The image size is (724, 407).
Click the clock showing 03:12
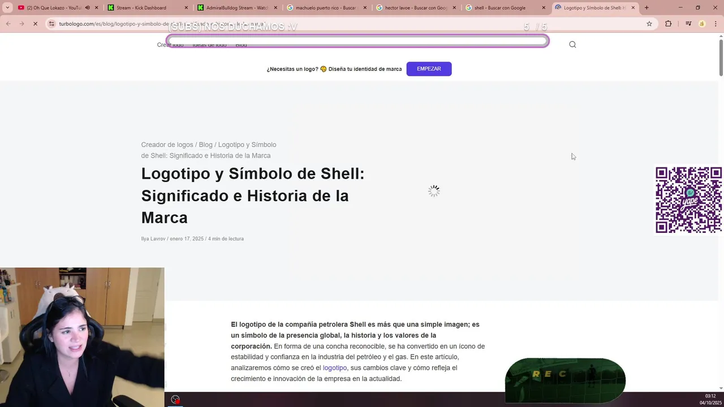[710, 396]
